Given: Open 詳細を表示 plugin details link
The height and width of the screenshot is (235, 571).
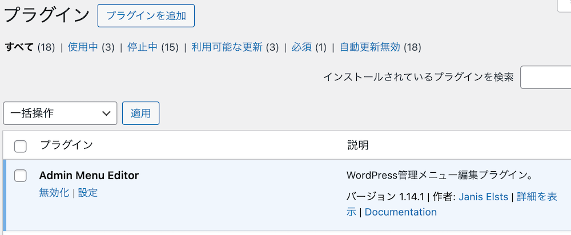Looking at the screenshot, I should tap(537, 197).
